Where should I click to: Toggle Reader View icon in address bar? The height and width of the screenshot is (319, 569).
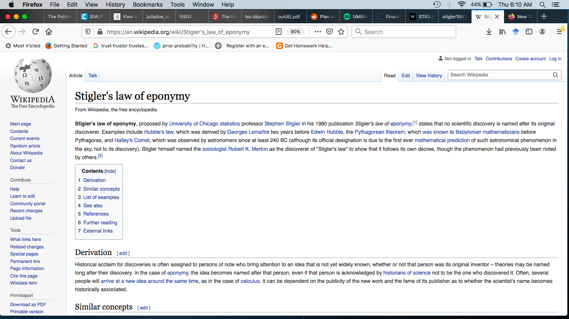[x=279, y=32]
